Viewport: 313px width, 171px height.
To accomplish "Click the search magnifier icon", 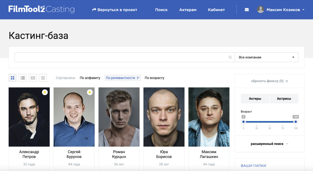I will 230,57.
